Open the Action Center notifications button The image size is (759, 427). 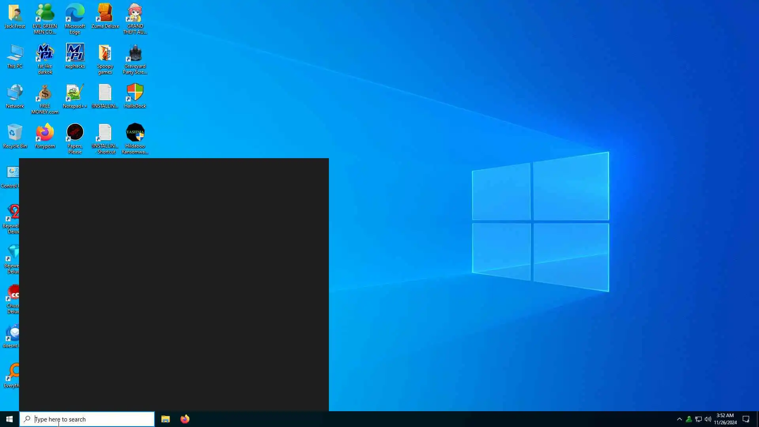[x=746, y=419]
